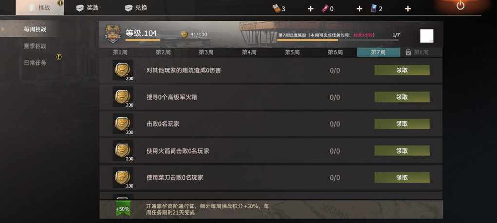Click the orange ticket currency icon
Screen dimensions: 497x223
point(277,9)
